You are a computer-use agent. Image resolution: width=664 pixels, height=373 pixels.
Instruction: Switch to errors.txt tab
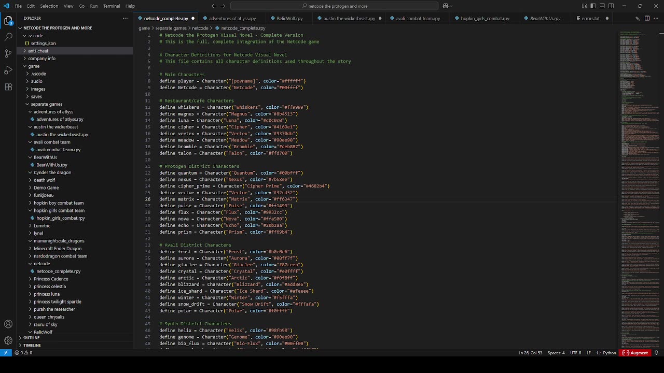click(x=590, y=18)
